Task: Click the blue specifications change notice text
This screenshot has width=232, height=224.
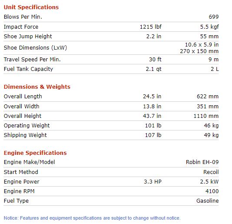Action: point(92,218)
